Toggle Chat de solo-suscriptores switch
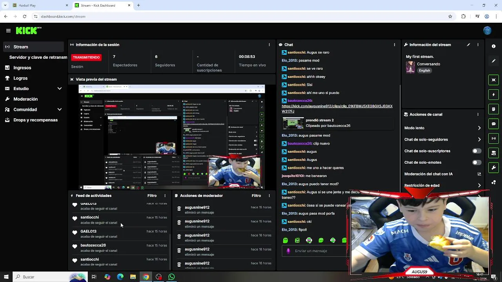The width and height of the screenshot is (502, 282). (x=477, y=151)
